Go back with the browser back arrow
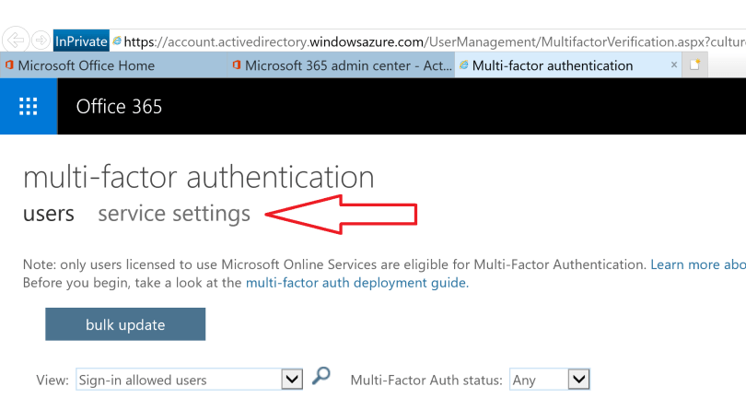Viewport: 746px width, 398px height. point(17,41)
